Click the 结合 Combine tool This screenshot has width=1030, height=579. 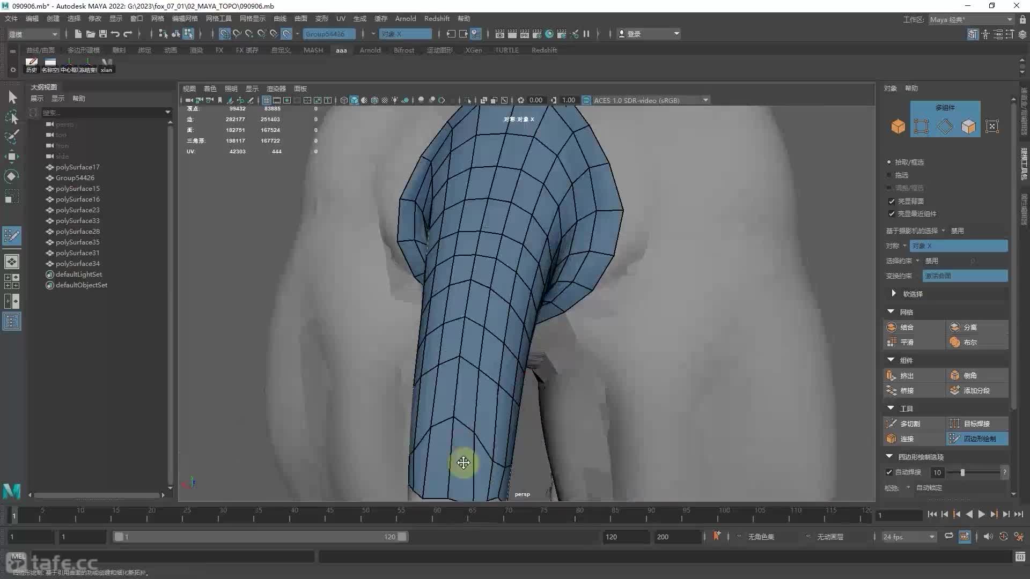coord(914,327)
